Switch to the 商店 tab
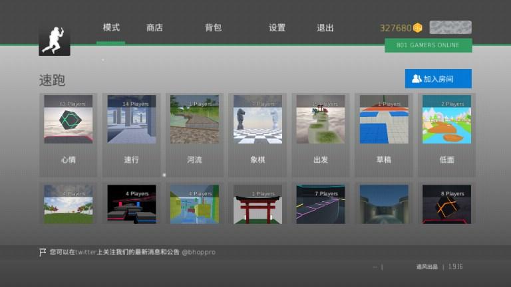 point(154,28)
